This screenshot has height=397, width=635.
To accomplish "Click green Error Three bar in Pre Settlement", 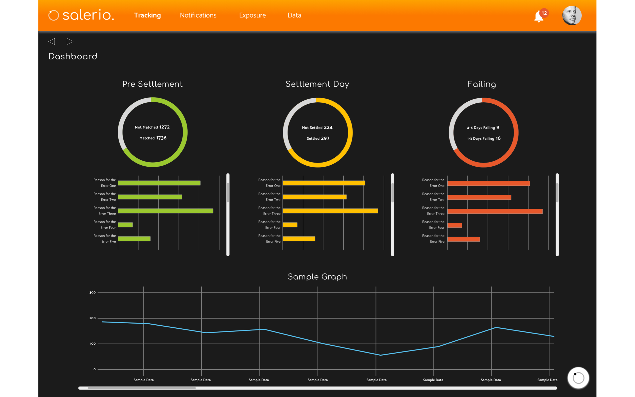I will pyautogui.click(x=165, y=211).
